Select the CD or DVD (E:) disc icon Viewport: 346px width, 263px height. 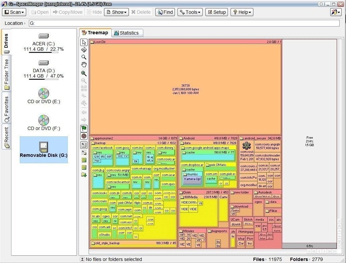[44, 93]
